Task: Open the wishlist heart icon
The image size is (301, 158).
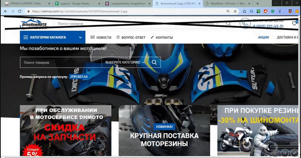Action: (x=294, y=23)
